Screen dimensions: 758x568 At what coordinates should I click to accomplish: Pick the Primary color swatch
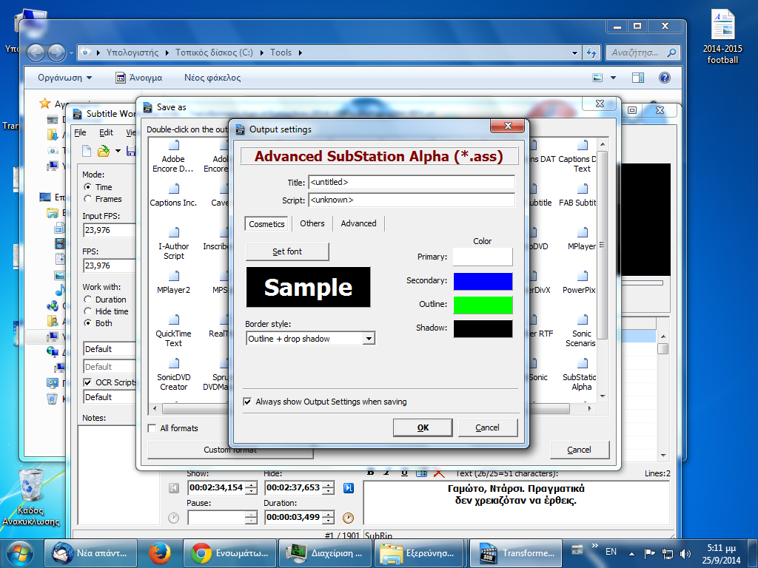[x=483, y=257]
